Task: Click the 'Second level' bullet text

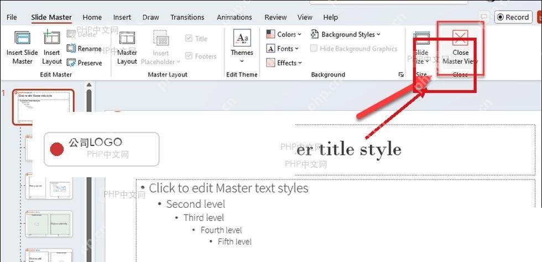Action: pyautogui.click(x=196, y=205)
